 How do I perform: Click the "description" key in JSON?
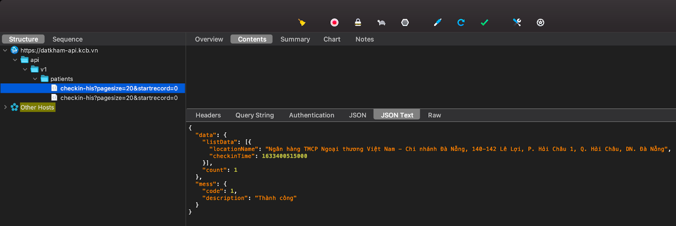point(225,198)
